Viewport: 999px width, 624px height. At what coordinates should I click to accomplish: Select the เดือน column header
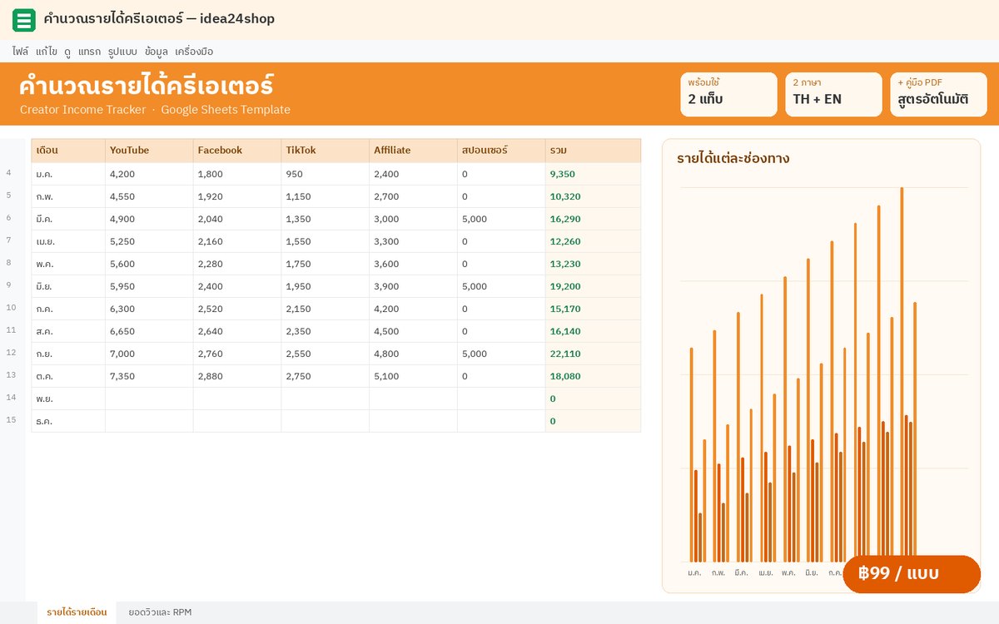coord(68,151)
